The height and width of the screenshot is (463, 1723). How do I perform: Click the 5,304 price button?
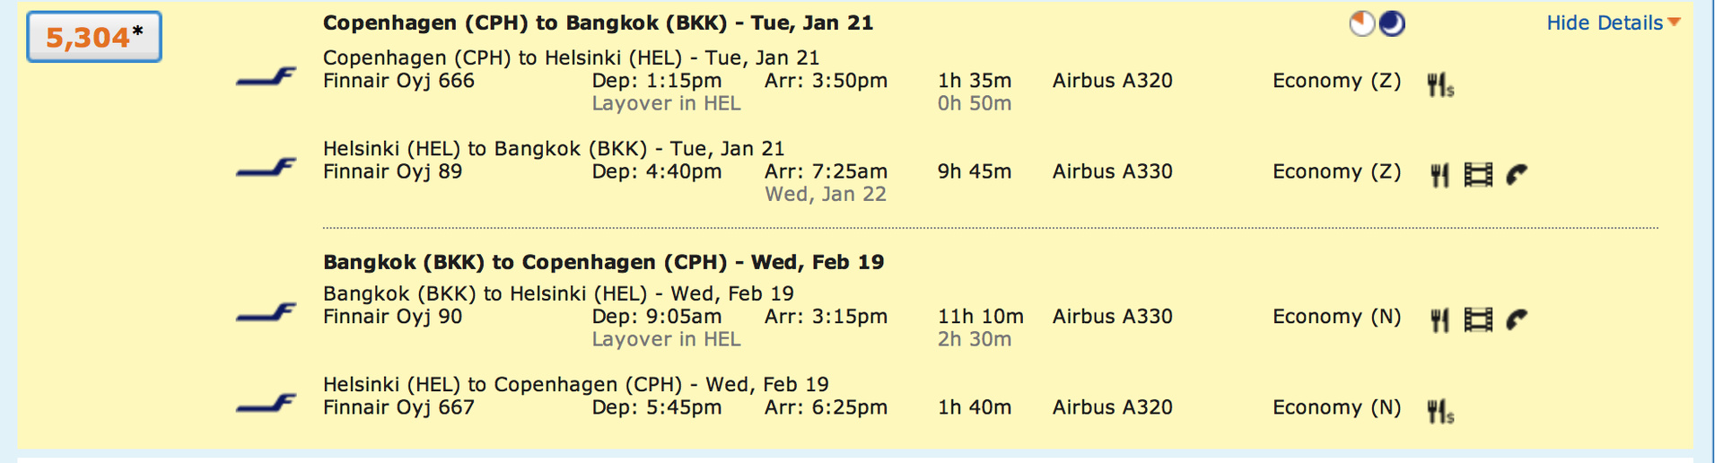pos(94,37)
